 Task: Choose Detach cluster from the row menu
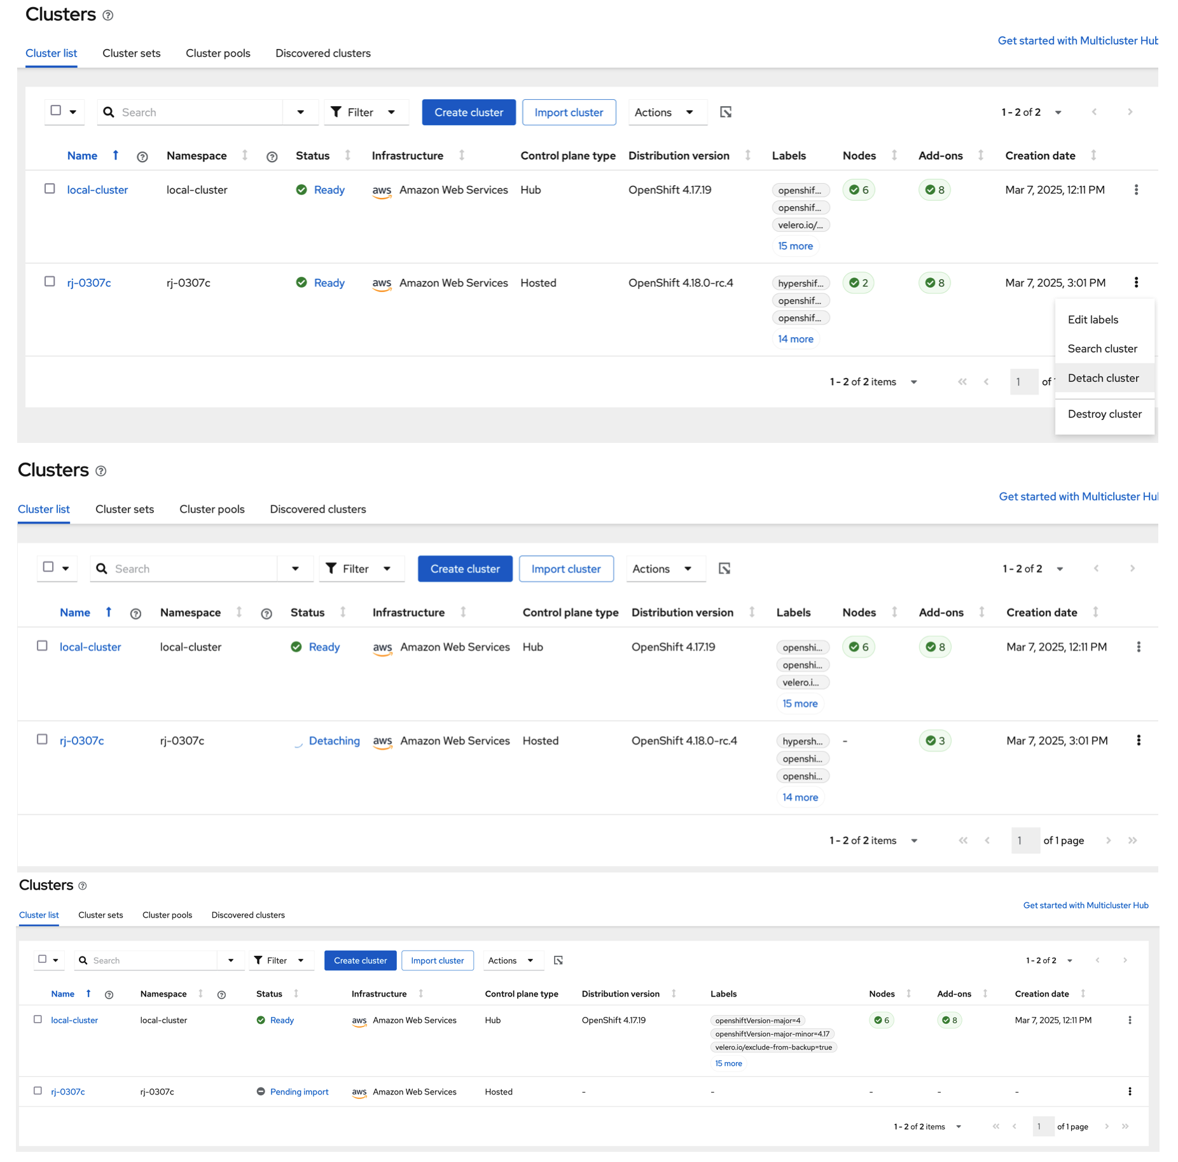[1103, 378]
